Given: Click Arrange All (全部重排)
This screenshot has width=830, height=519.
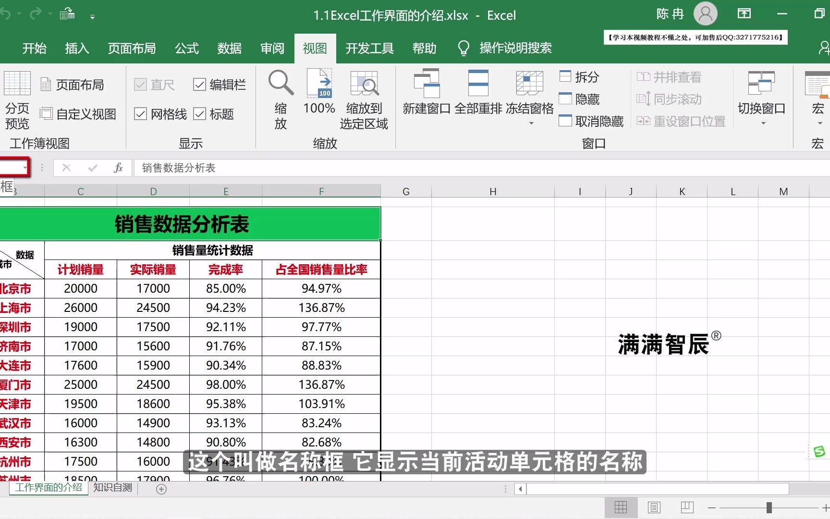Looking at the screenshot, I should 478,92.
